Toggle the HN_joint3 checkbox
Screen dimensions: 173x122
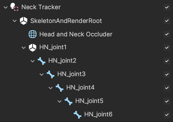[x=167, y=74]
